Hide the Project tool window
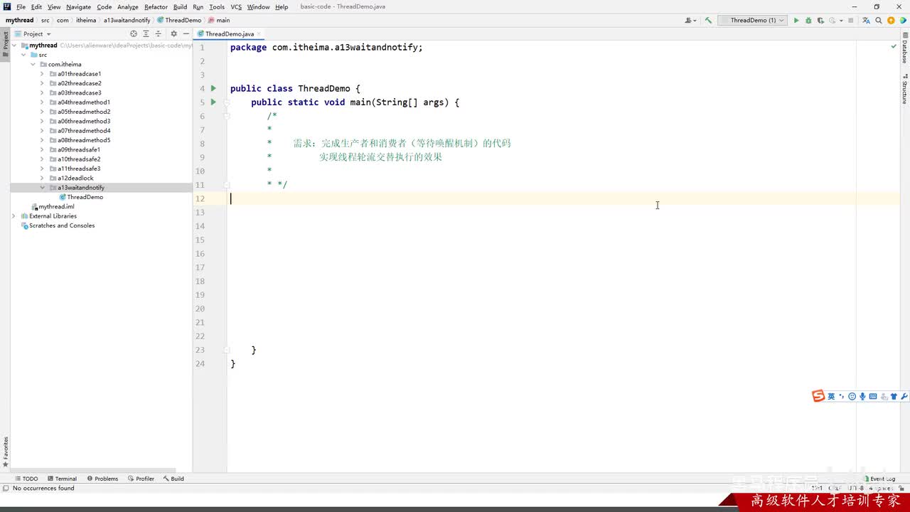The height and width of the screenshot is (512, 910). (x=186, y=34)
